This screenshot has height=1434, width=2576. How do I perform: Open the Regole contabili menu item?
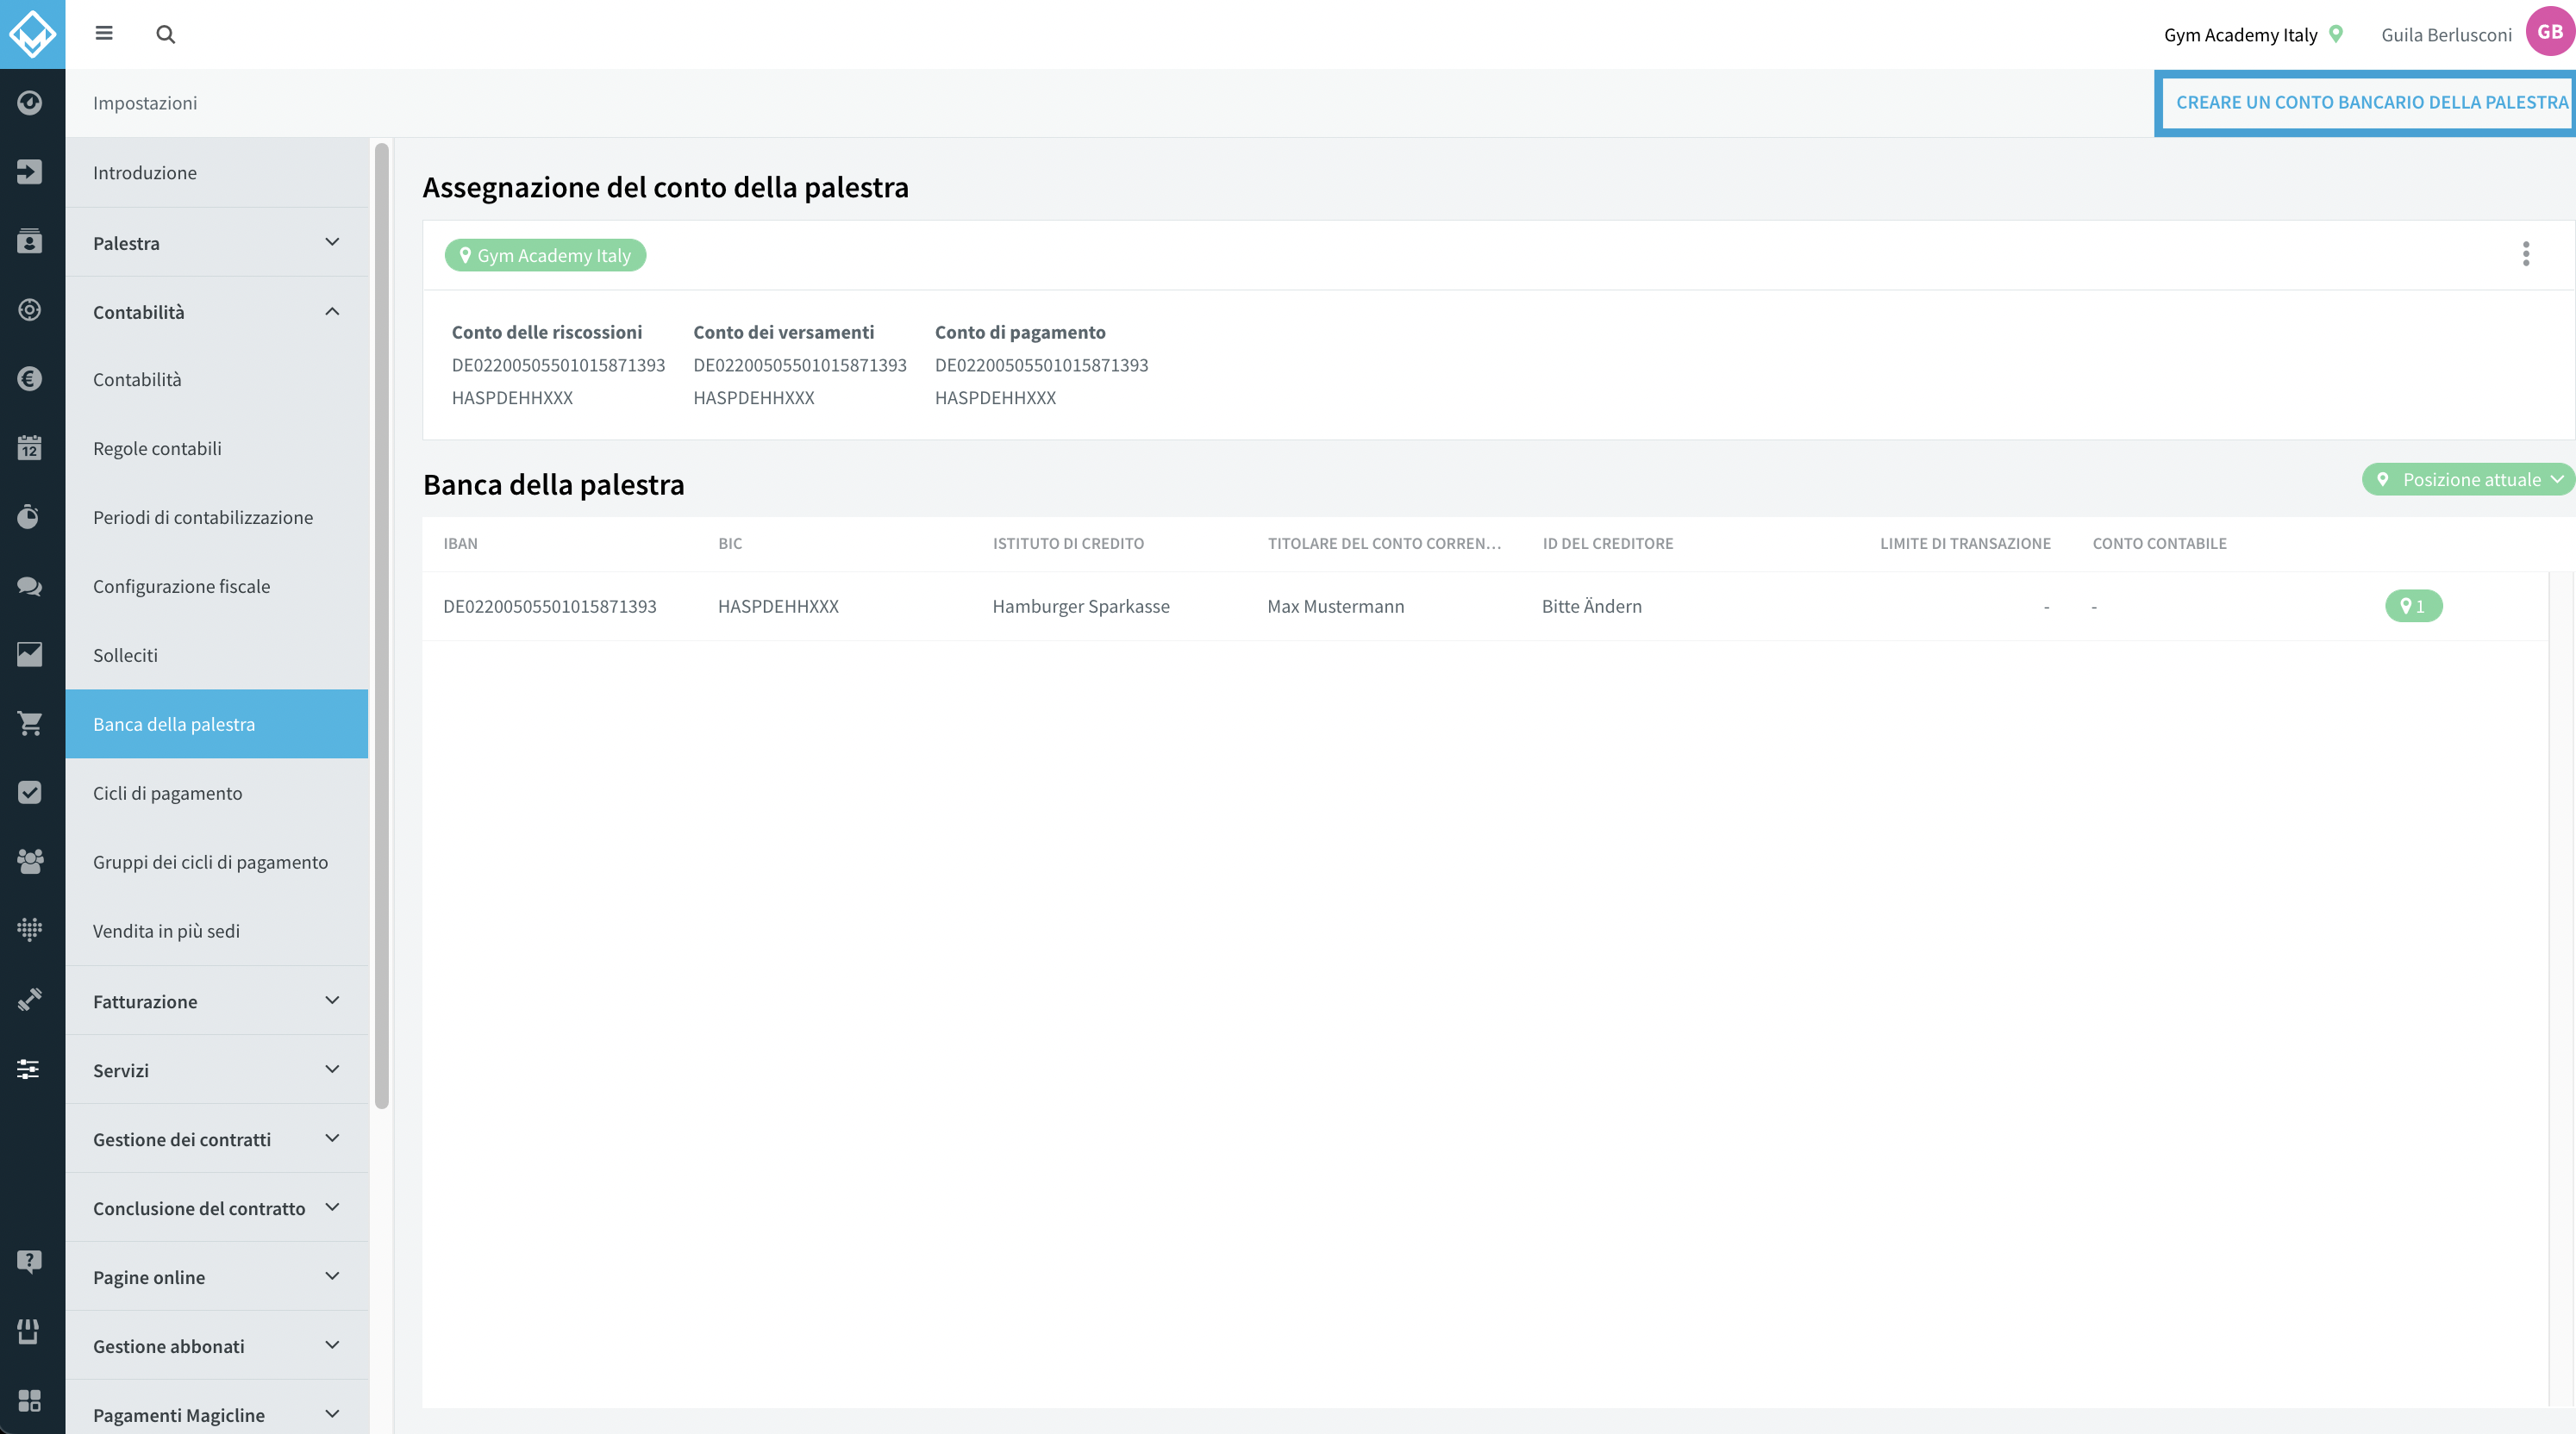[x=217, y=447]
